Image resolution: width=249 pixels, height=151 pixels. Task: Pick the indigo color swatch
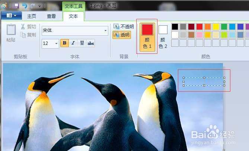tap(240, 27)
